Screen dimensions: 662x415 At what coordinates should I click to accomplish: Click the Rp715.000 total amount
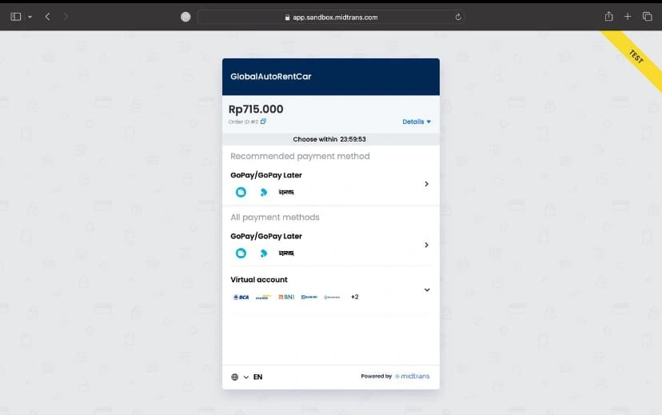pyautogui.click(x=256, y=110)
